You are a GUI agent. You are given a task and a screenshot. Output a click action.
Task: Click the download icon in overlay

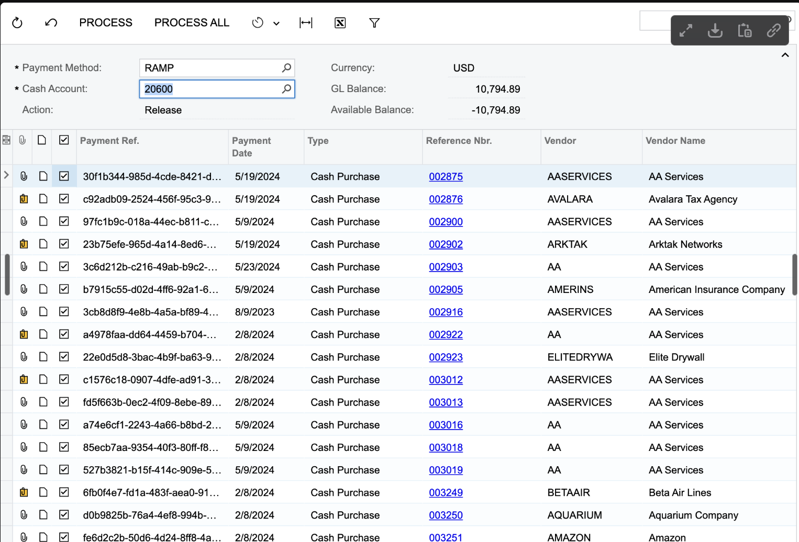point(715,30)
